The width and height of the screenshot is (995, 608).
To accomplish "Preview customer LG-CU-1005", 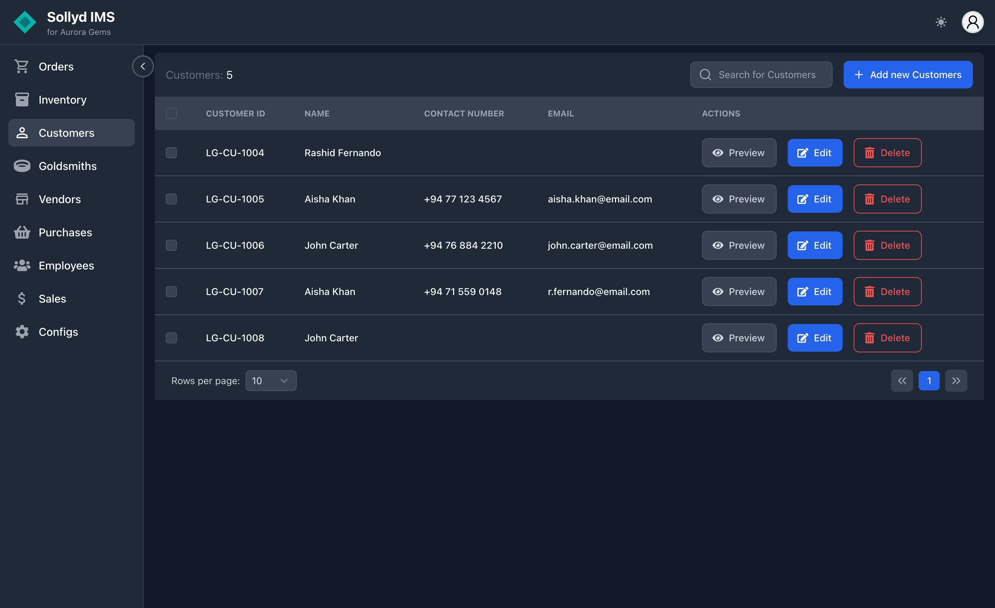I will click(739, 199).
